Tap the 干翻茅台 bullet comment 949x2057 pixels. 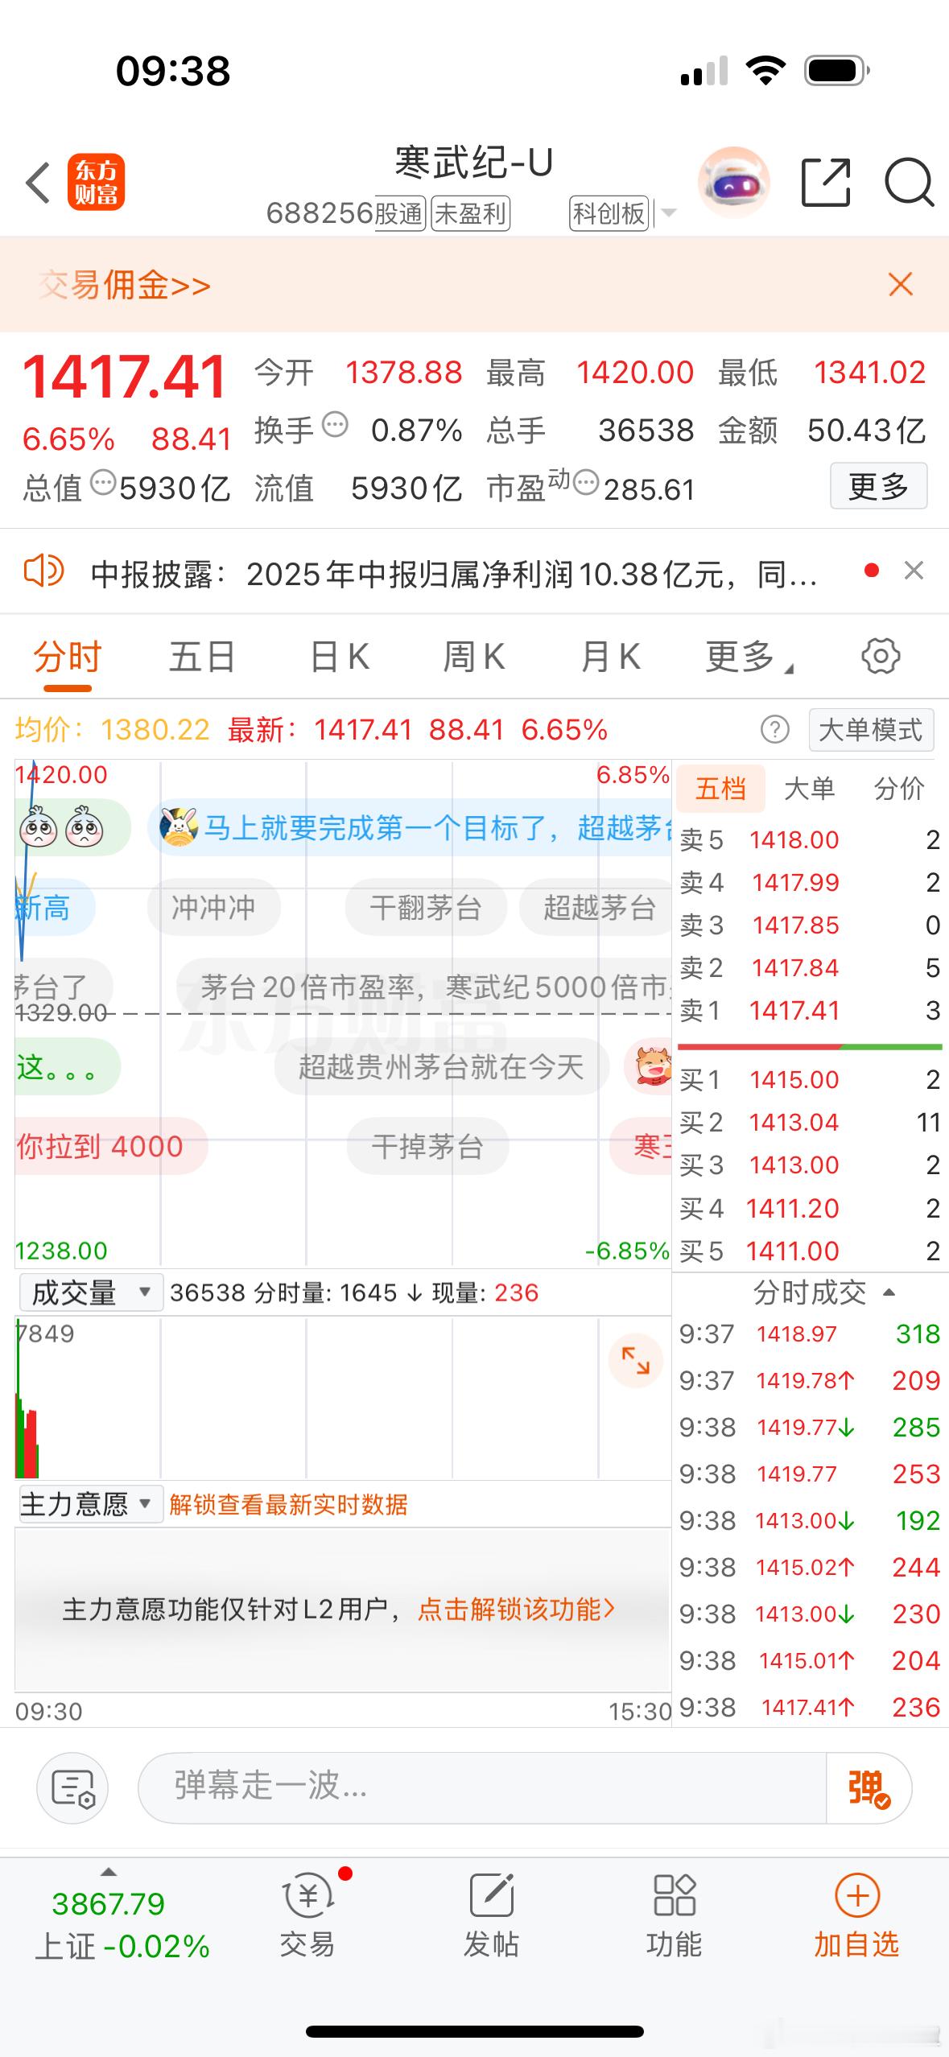tap(426, 908)
